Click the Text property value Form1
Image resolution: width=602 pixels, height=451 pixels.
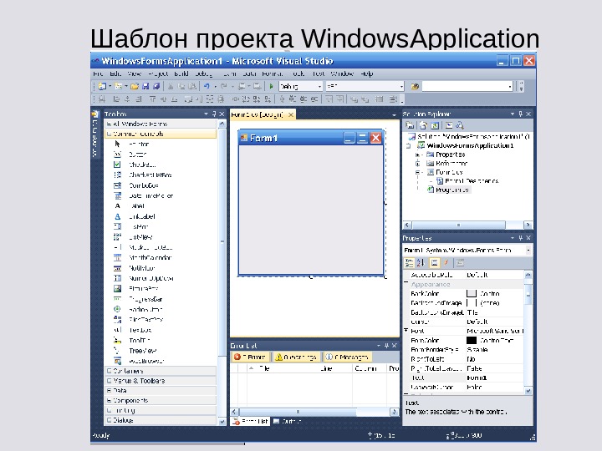pyautogui.click(x=494, y=378)
